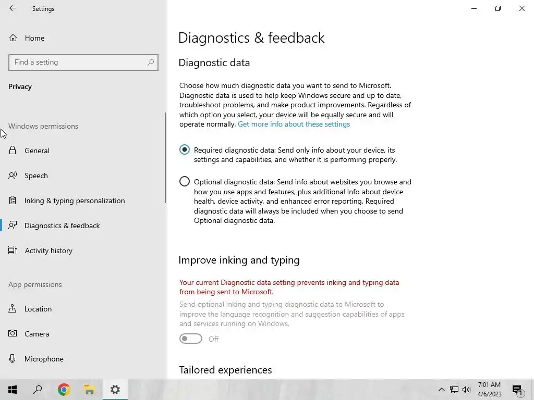Open Inking & typing personalization page
534x400 pixels.
click(x=83, y=201)
